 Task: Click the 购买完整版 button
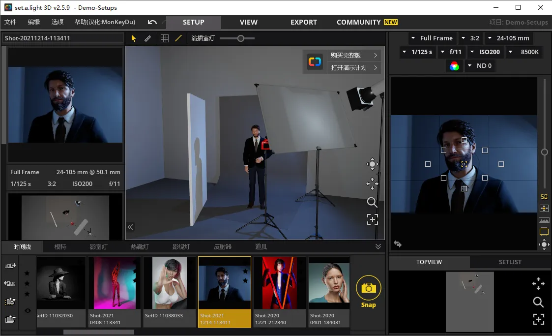pos(353,55)
